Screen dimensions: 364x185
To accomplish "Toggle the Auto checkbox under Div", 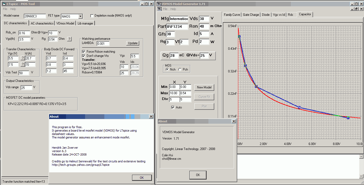I will coord(173,107).
